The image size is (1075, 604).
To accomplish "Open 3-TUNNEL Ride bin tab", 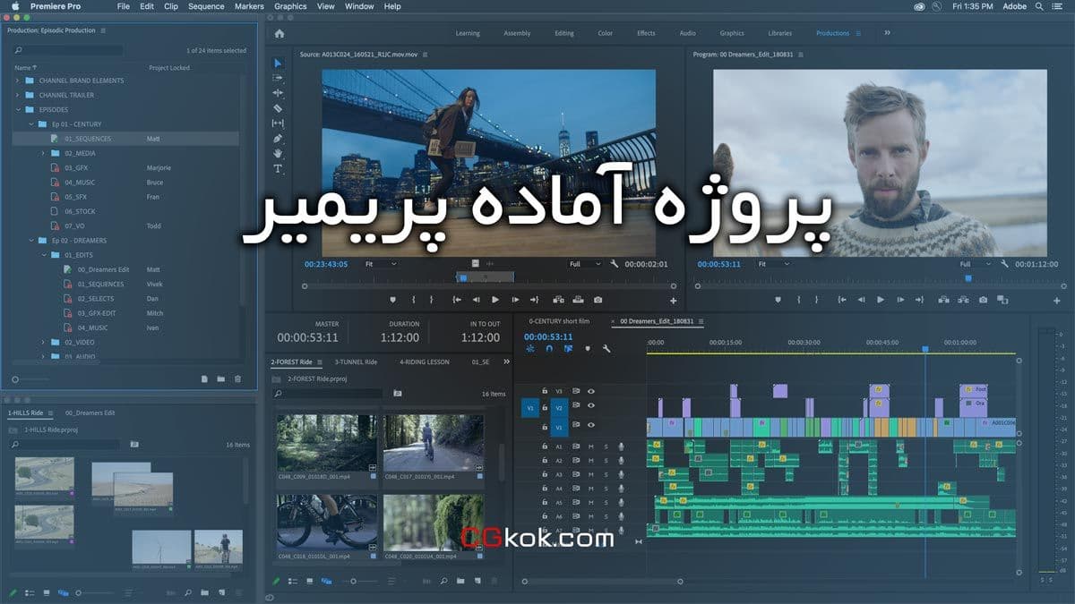I will (x=356, y=362).
